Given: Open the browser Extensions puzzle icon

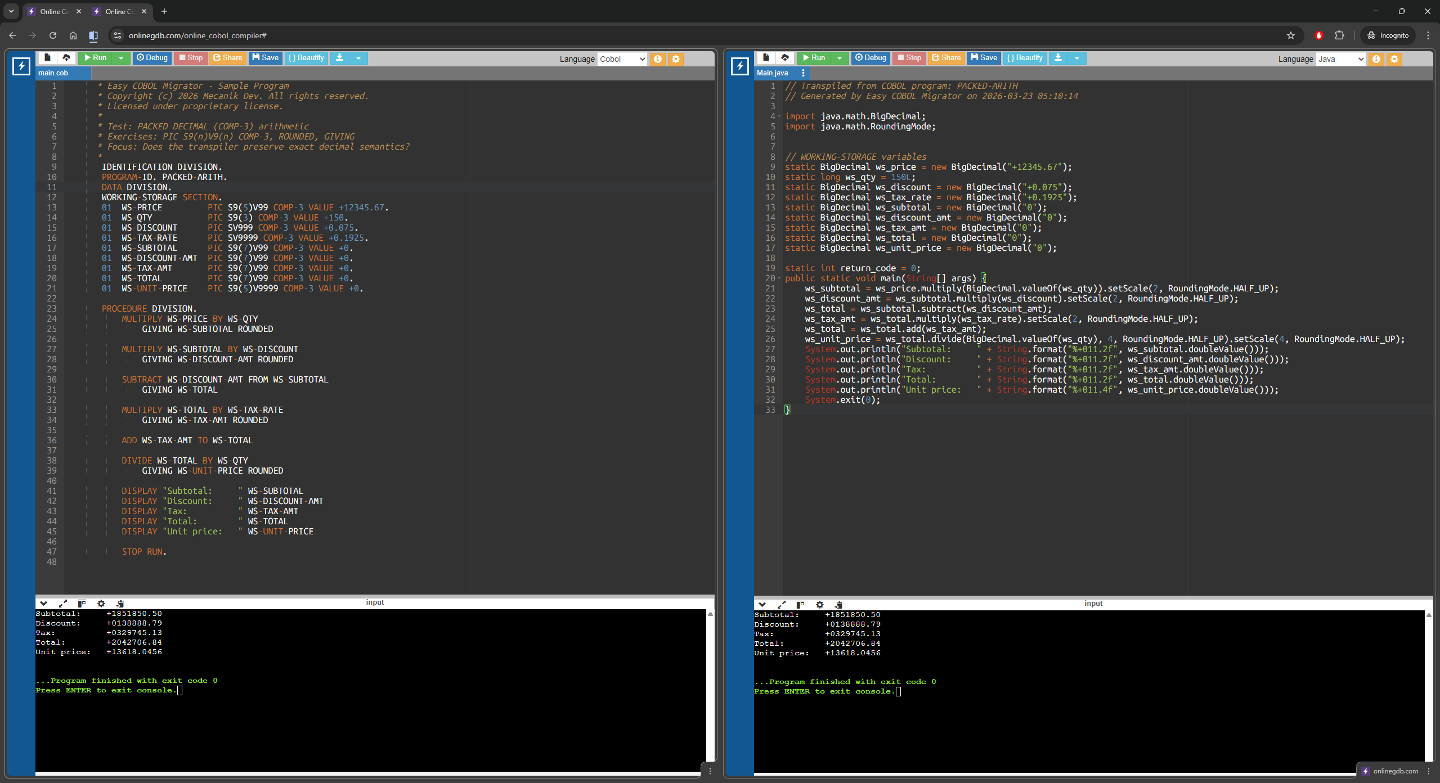Looking at the screenshot, I should [1339, 35].
